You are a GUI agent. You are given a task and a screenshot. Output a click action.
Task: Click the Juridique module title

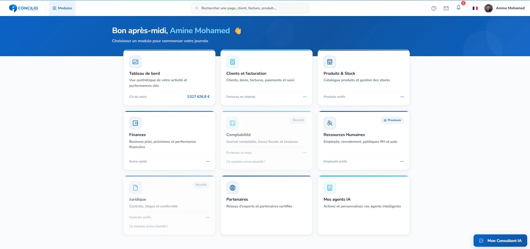click(138, 200)
